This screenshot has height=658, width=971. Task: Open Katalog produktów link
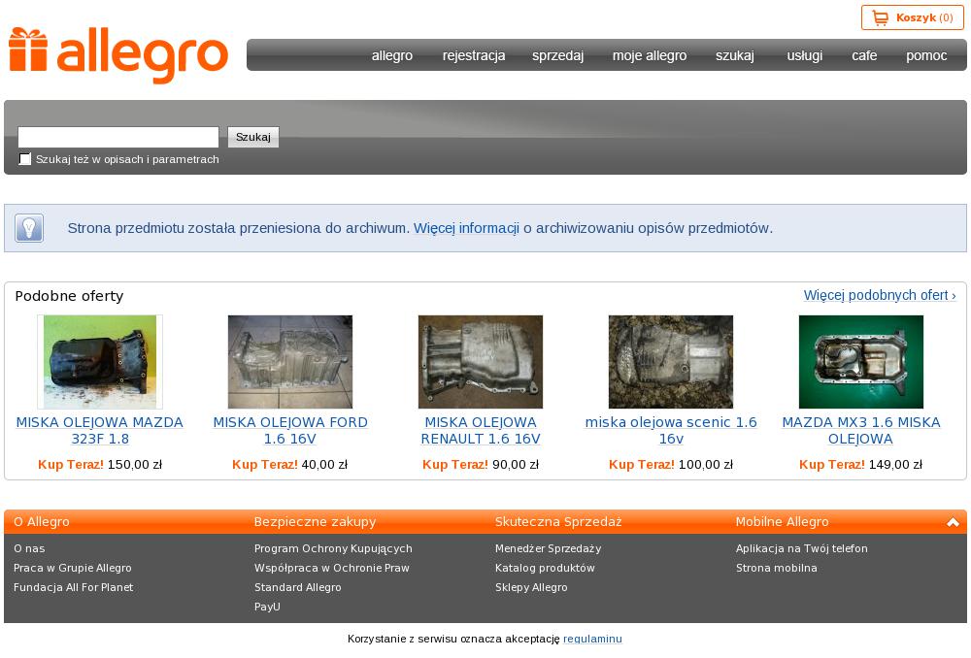tap(545, 568)
